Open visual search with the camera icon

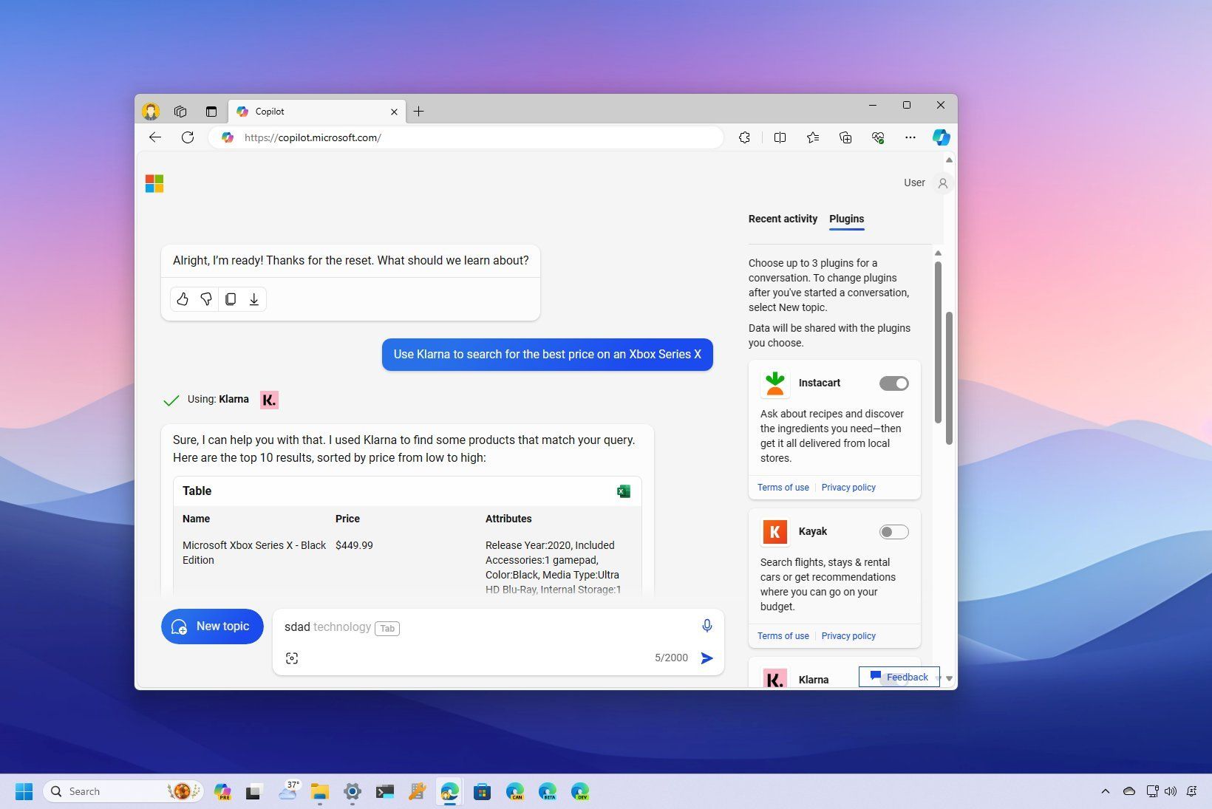[x=292, y=658]
